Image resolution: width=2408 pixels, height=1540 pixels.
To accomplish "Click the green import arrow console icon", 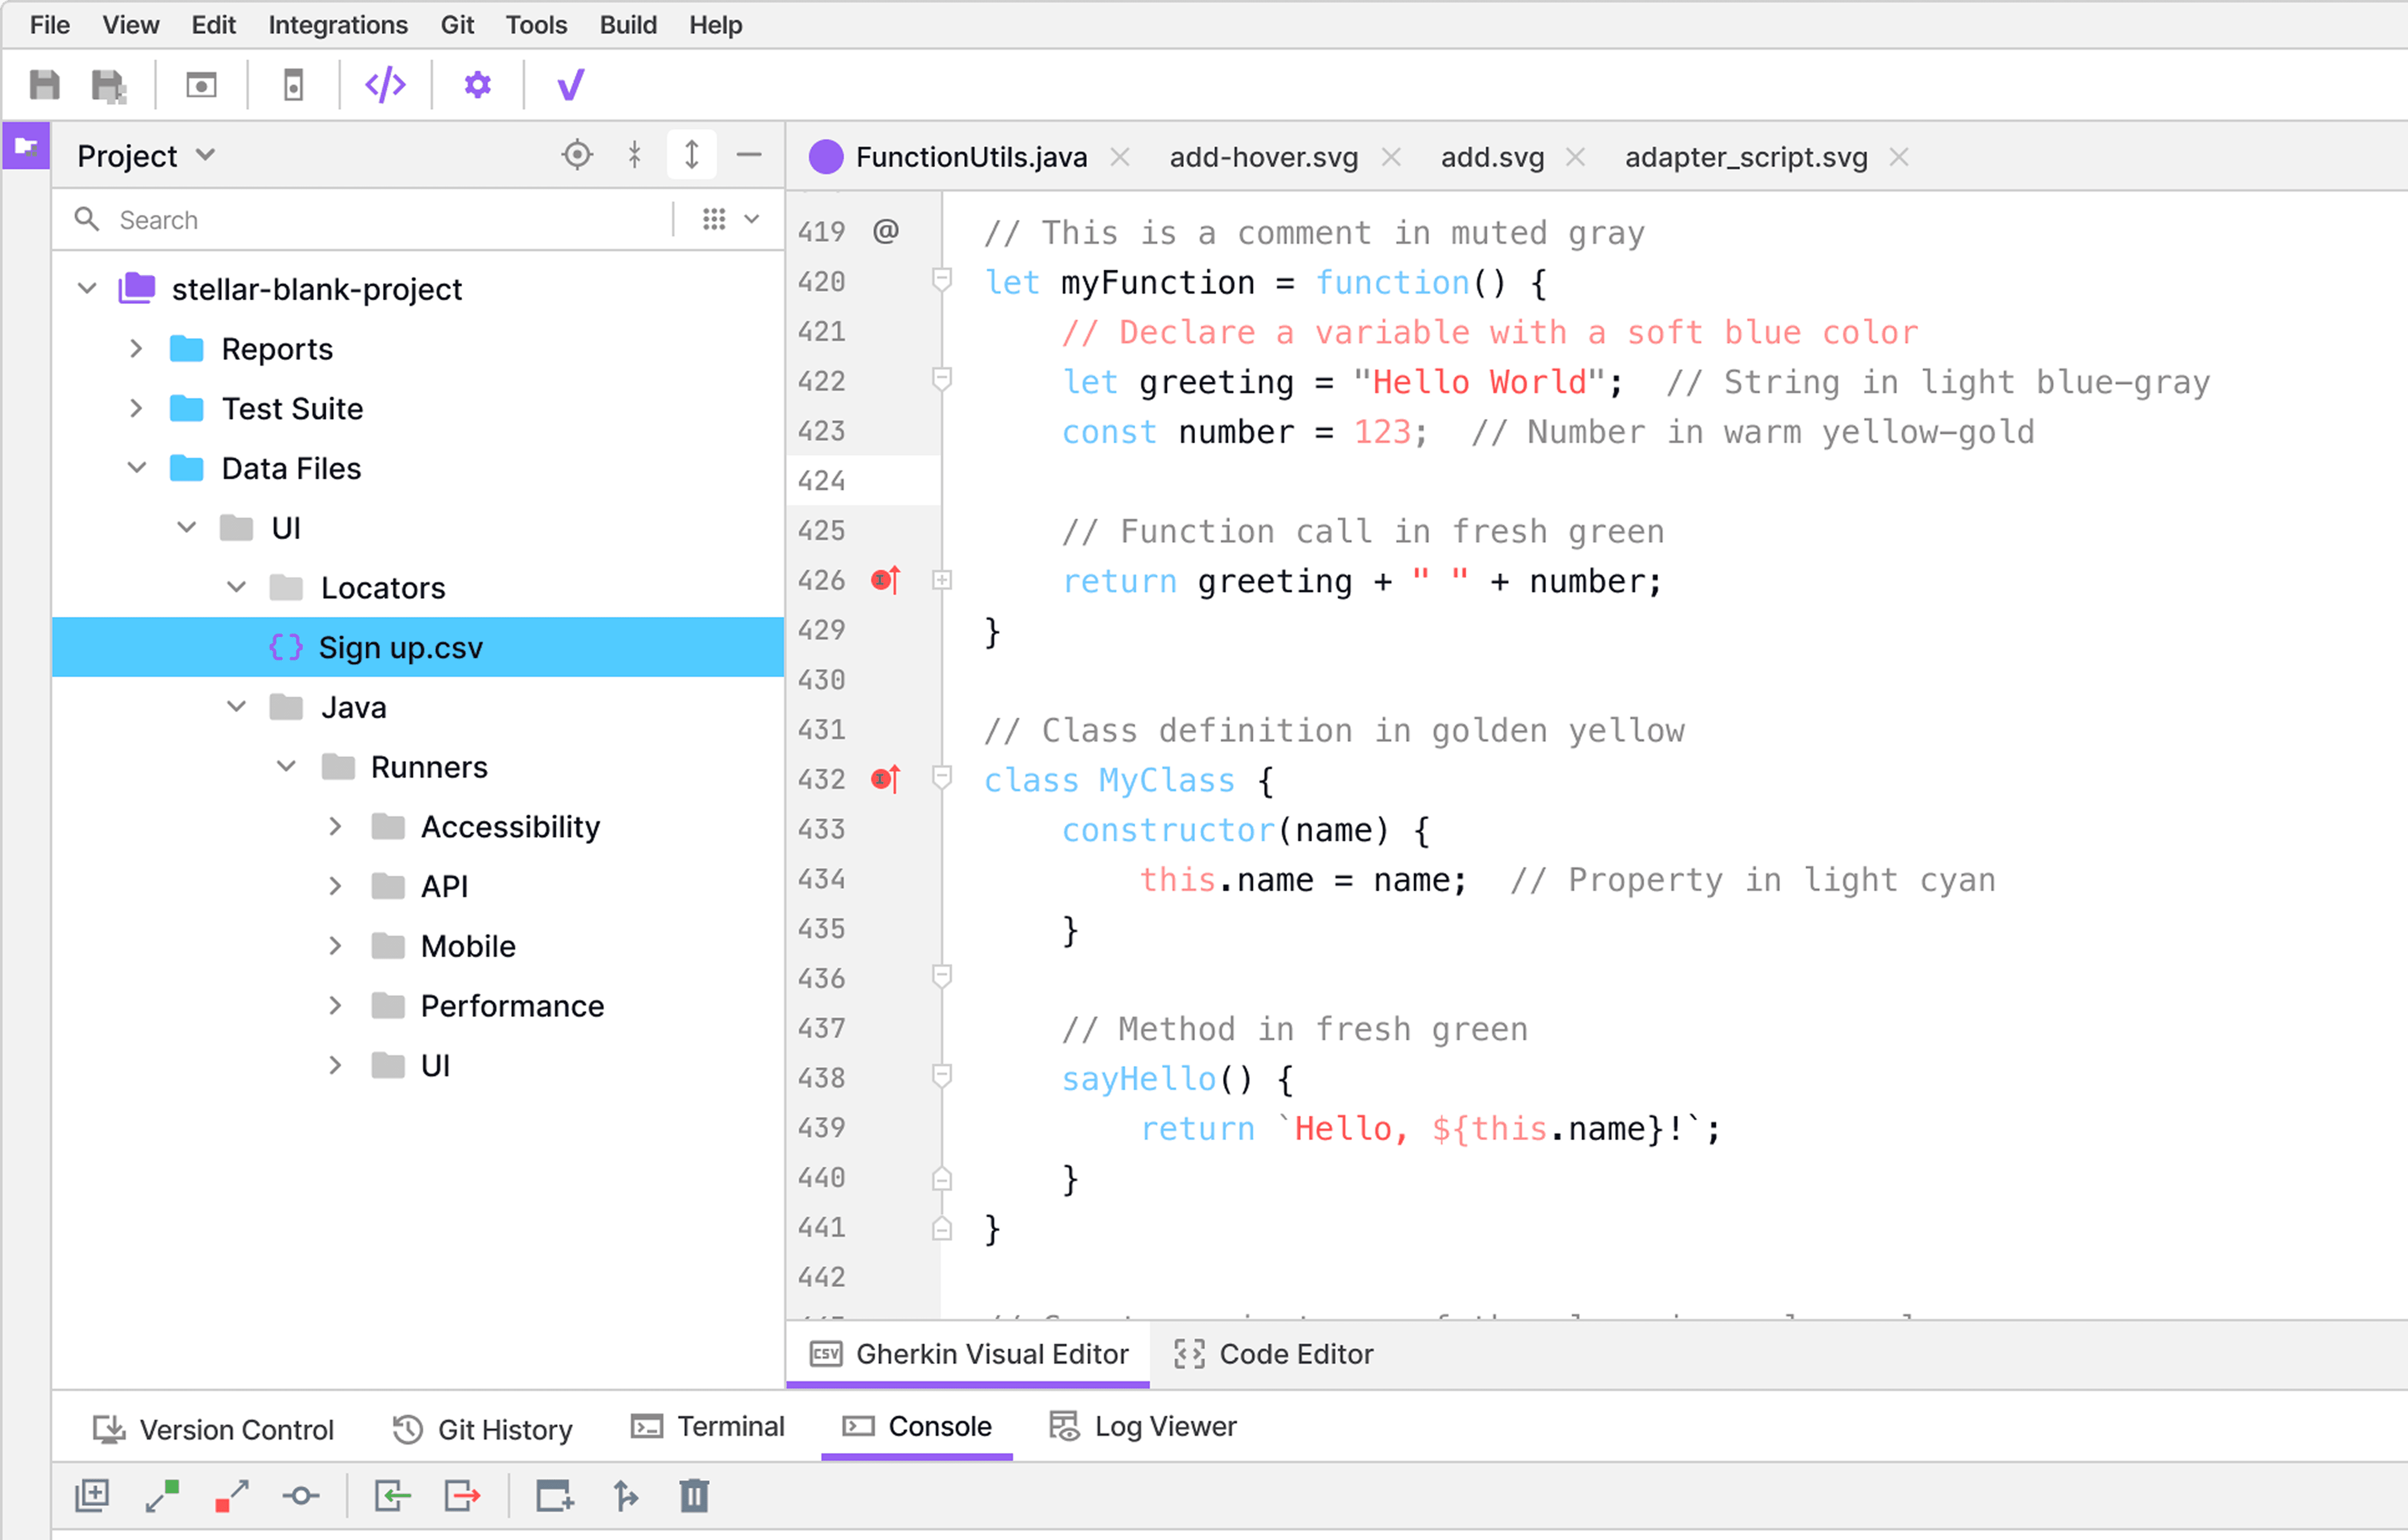I will point(392,1496).
